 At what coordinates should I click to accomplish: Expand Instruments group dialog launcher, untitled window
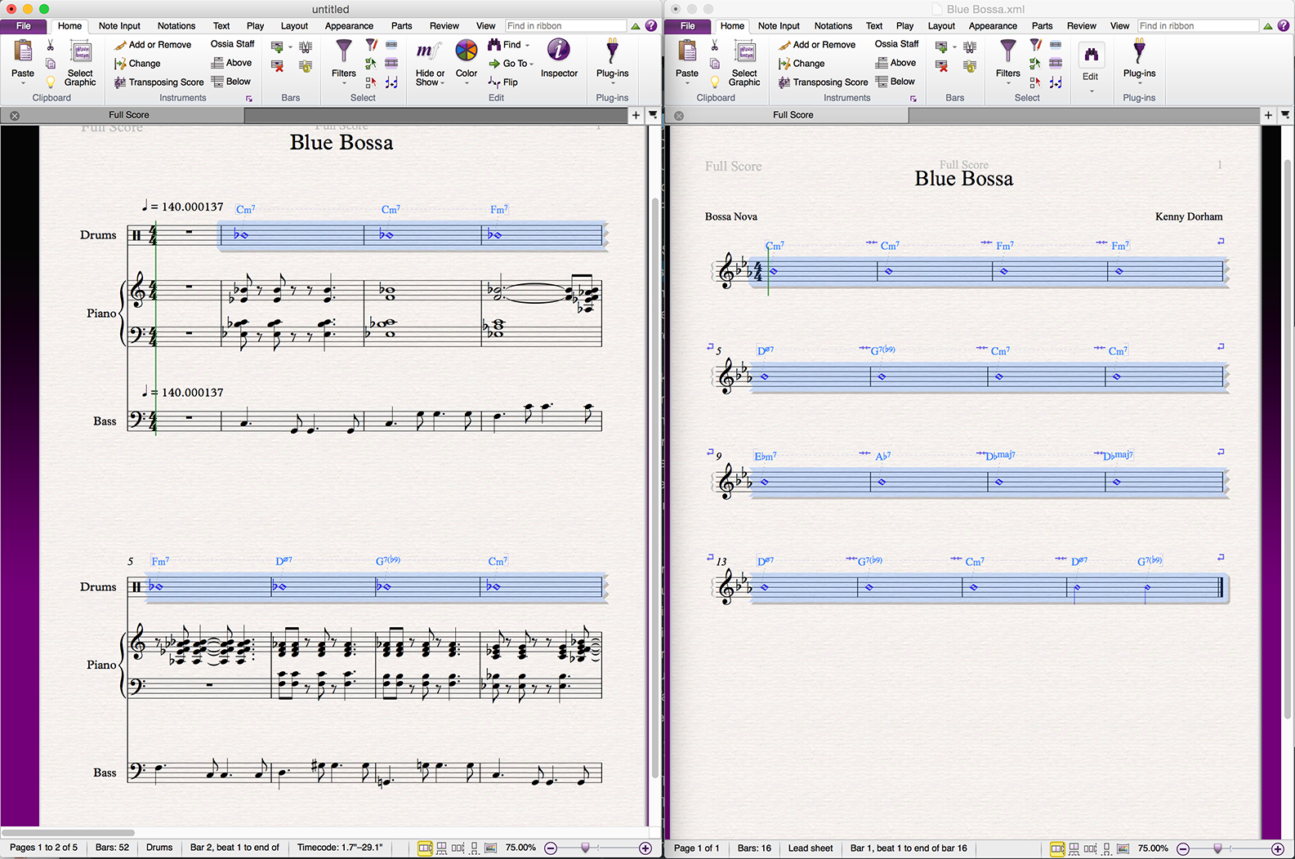[x=249, y=99]
